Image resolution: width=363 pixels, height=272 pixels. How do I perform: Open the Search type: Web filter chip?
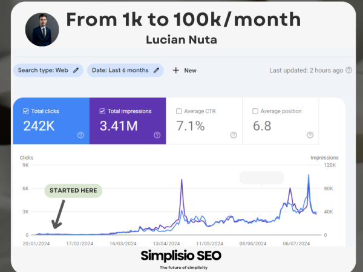[x=48, y=70]
